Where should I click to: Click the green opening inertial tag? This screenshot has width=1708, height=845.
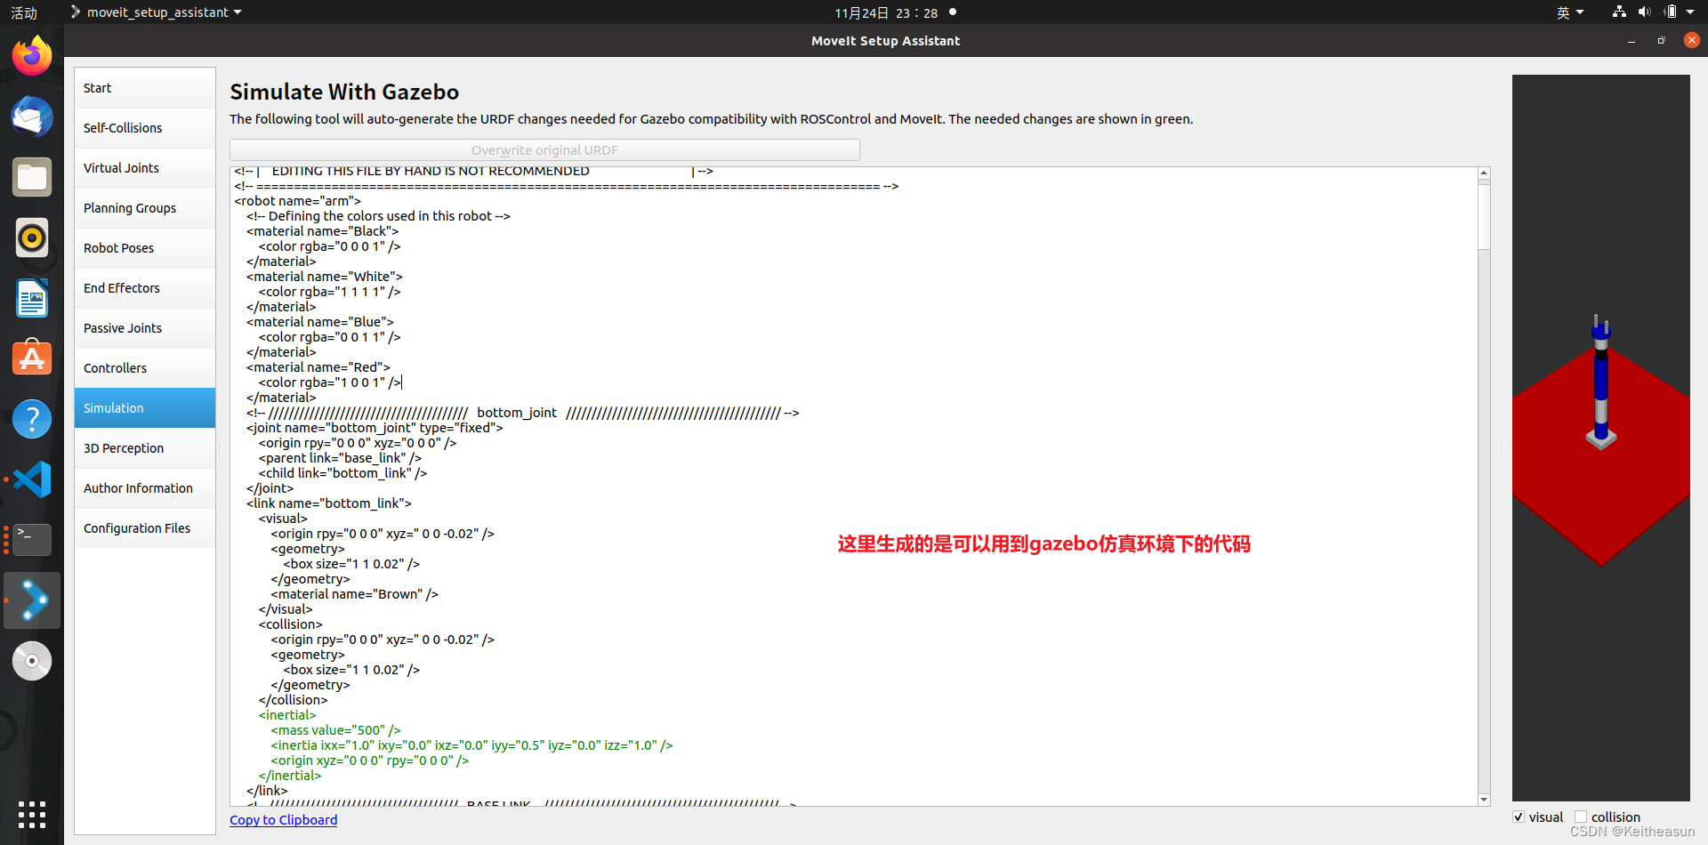tap(287, 715)
